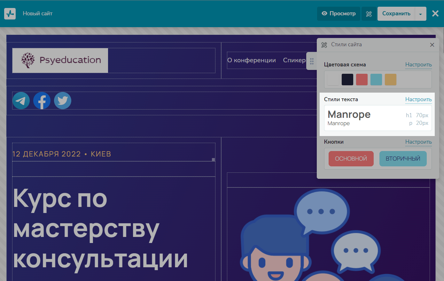Click the Цветовая схема section label

pos(345,65)
